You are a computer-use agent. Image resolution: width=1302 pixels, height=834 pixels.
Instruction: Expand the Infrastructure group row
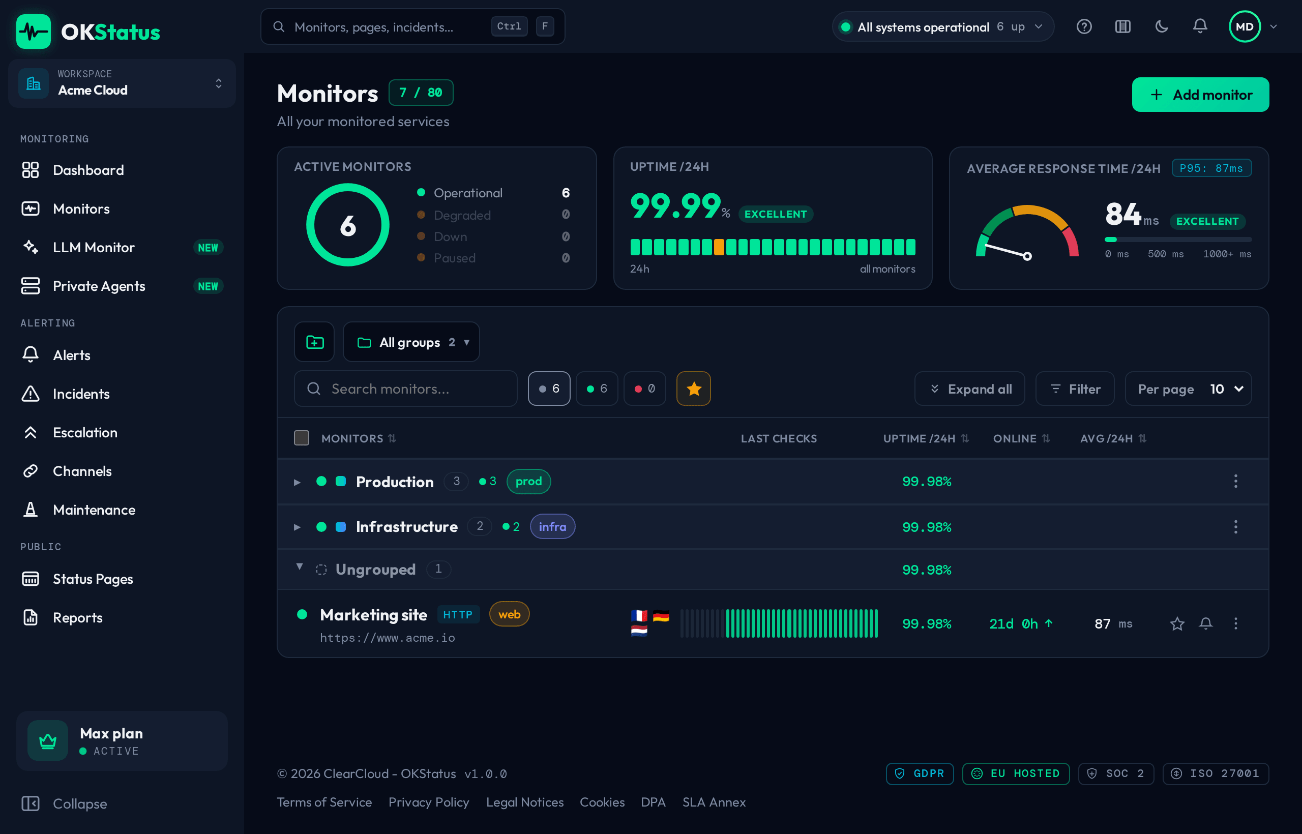tap(297, 527)
